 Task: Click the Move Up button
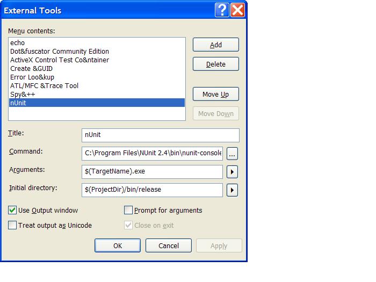216,94
